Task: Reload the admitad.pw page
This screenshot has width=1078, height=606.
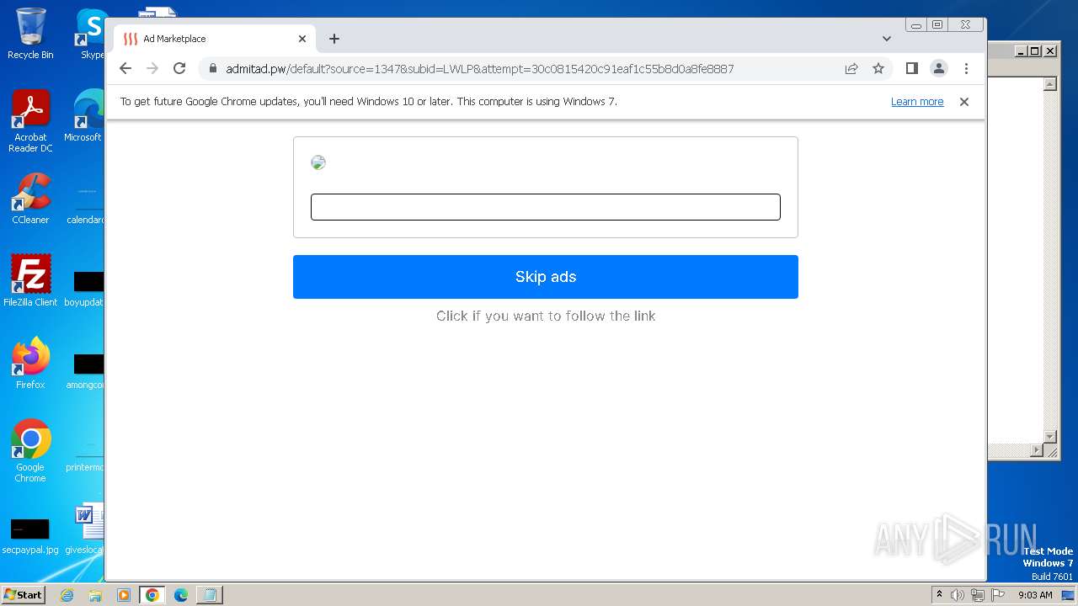Action: [179, 68]
